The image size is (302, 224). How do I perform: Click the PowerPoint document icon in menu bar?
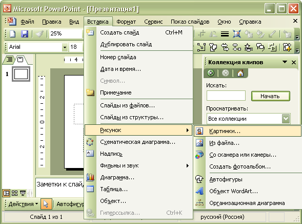pos(12,21)
